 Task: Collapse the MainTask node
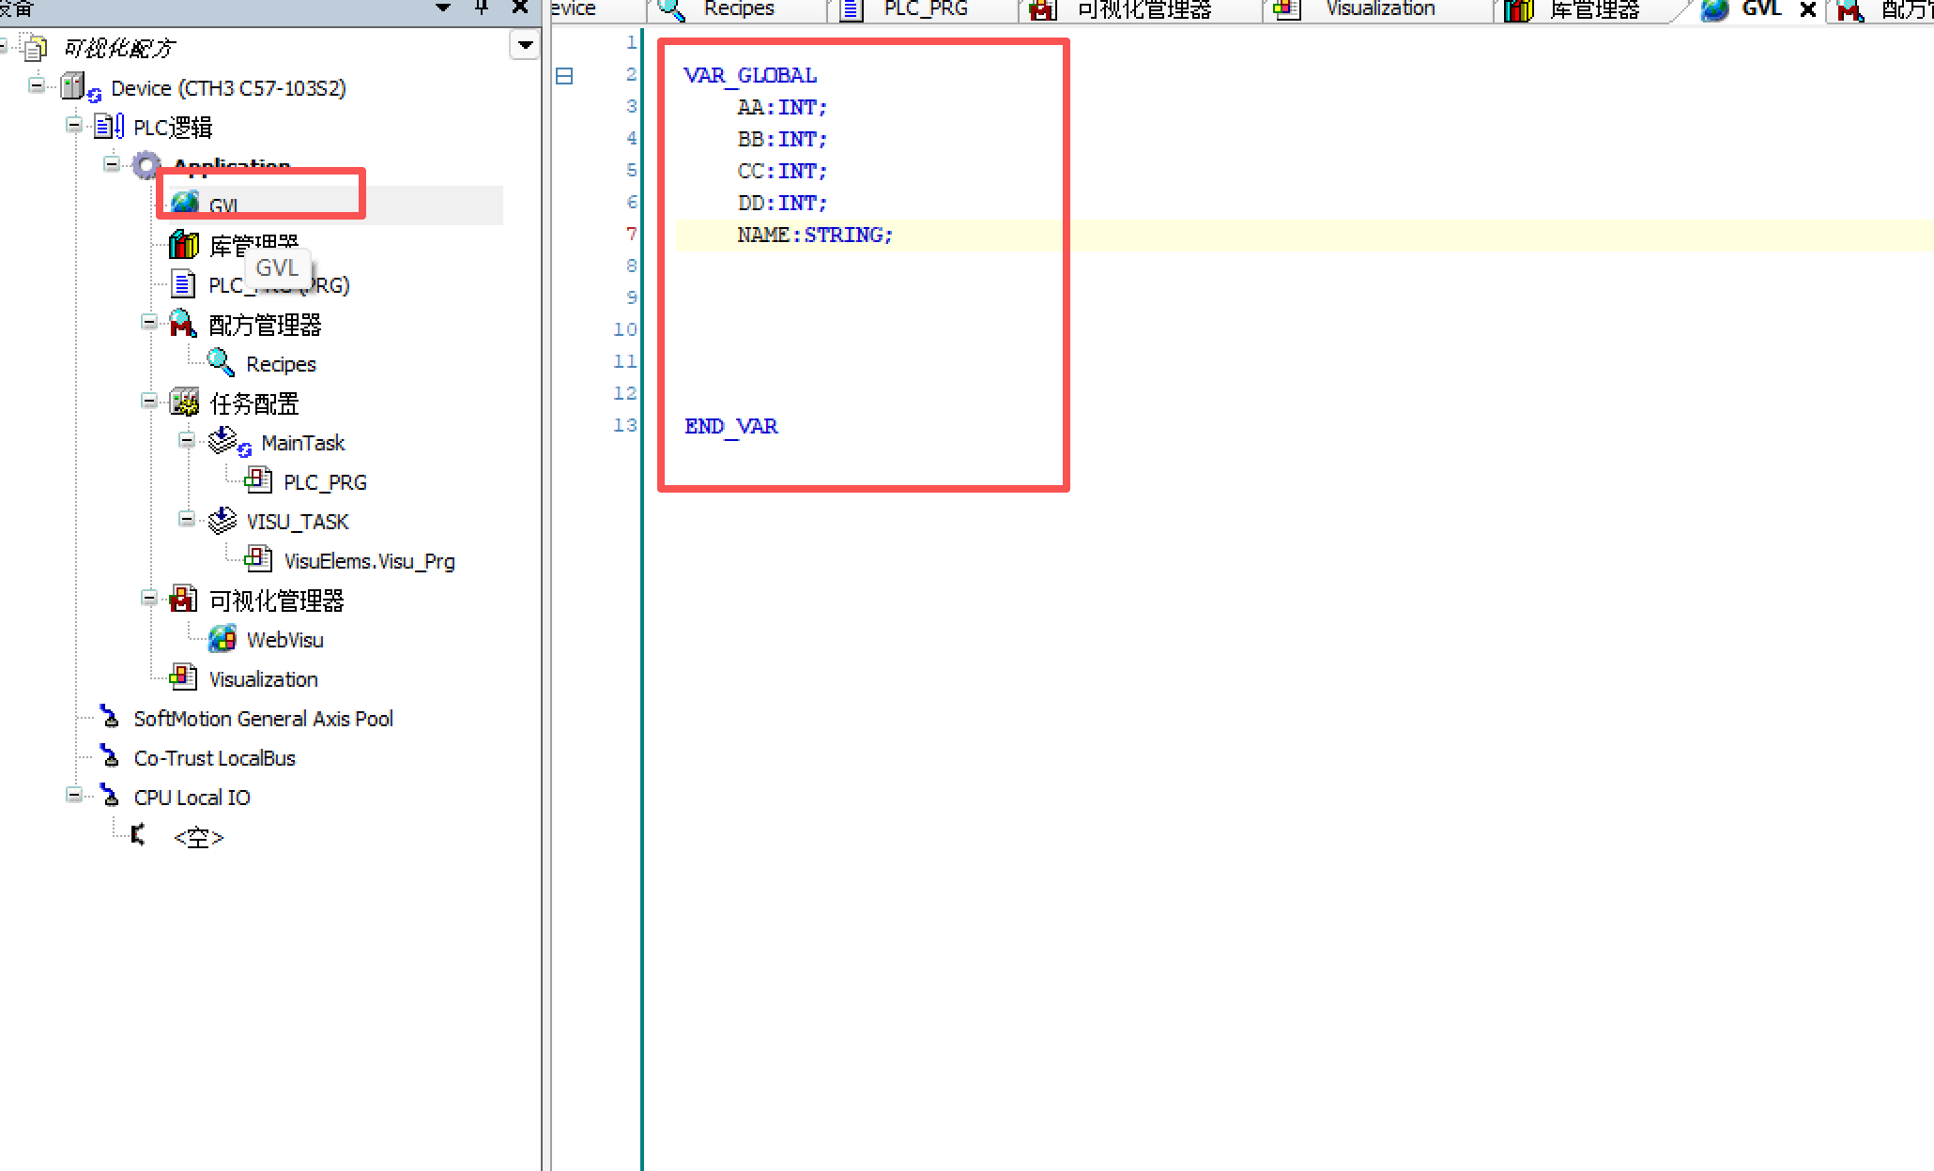pyautogui.click(x=186, y=440)
